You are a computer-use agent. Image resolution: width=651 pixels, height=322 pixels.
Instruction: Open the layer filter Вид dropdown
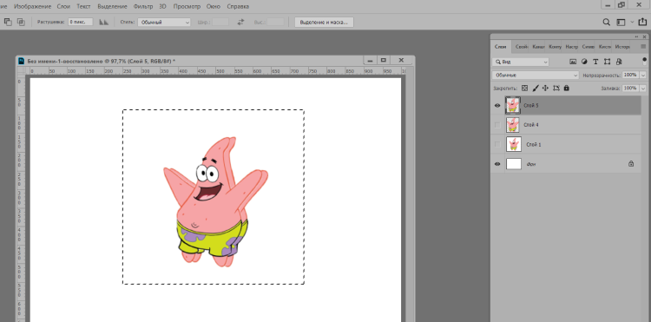521,62
